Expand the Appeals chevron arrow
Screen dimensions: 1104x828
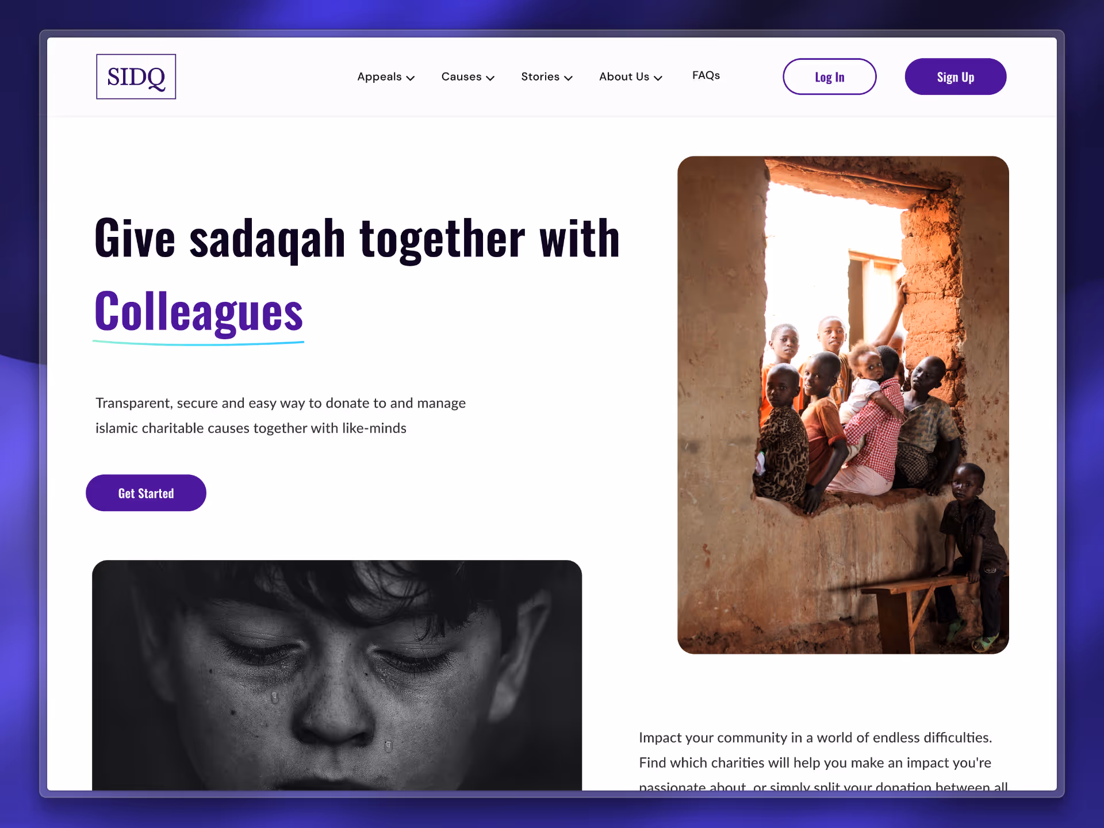click(x=410, y=78)
